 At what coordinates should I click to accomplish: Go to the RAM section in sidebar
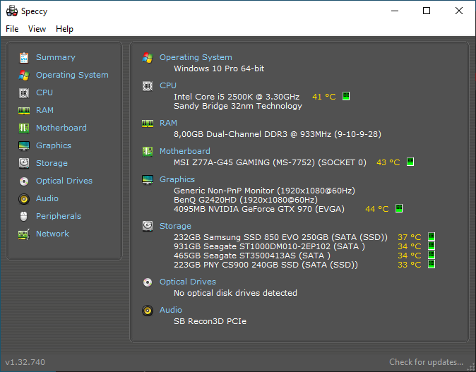click(x=44, y=110)
